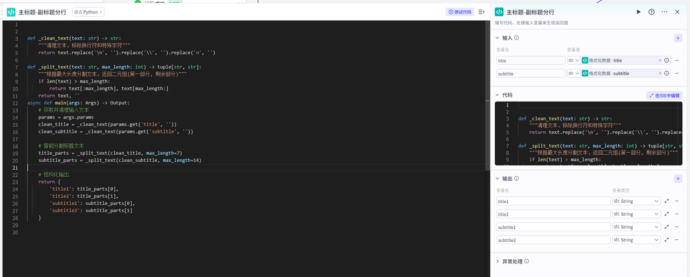Screen dimensions: 690x277
Task: Open the 语言 Python language dropdown
Action: pyautogui.click(x=88, y=12)
